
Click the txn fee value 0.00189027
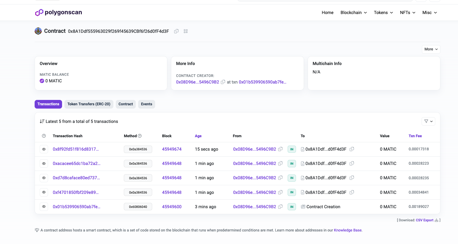click(419, 207)
